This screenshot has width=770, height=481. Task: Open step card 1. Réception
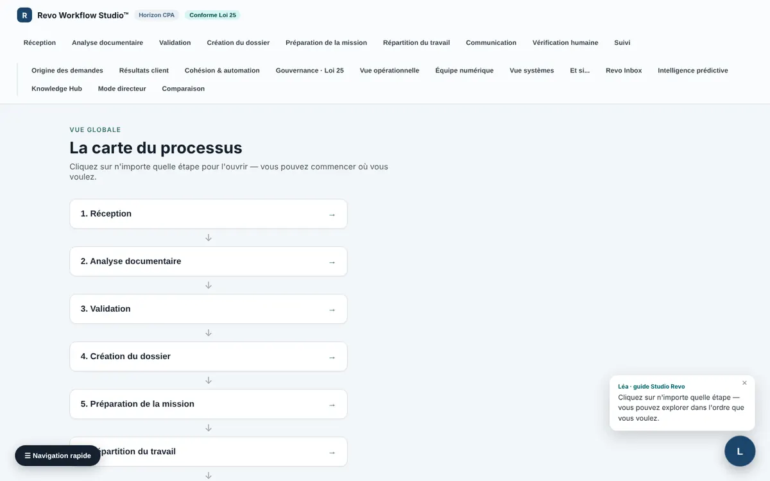coord(209,214)
